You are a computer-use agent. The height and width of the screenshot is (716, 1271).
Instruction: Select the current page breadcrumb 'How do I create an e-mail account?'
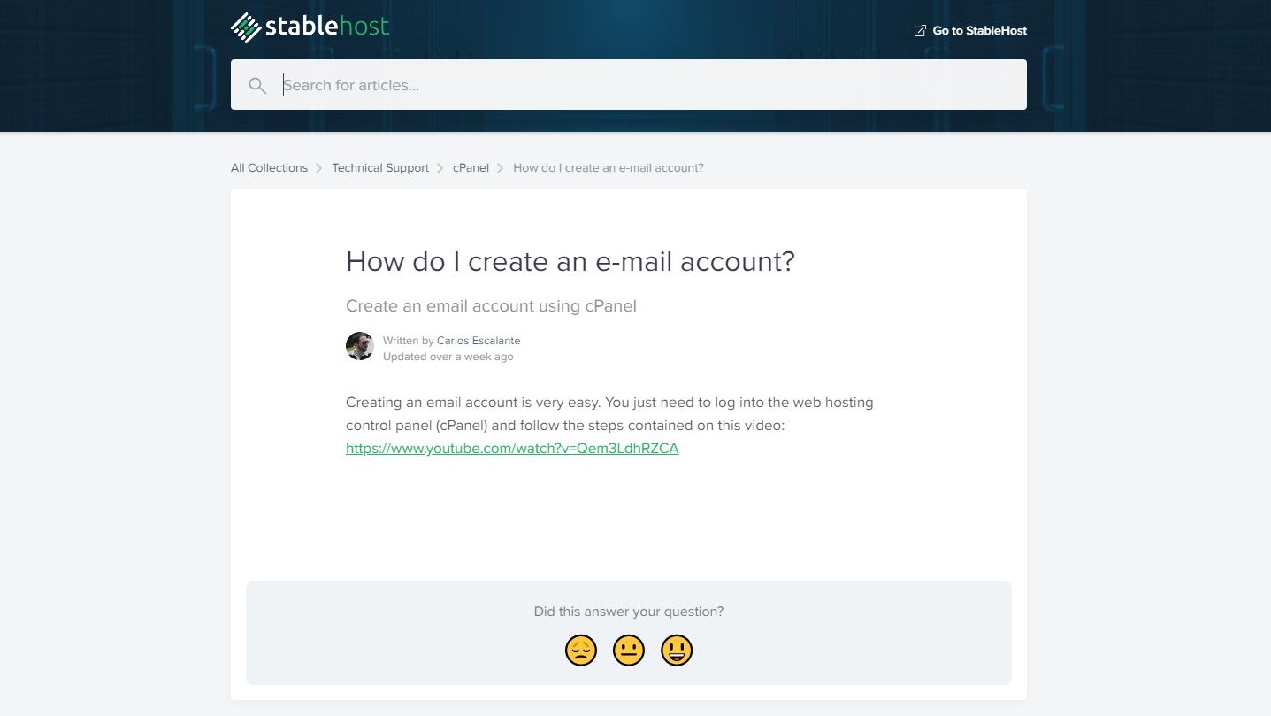pos(609,168)
